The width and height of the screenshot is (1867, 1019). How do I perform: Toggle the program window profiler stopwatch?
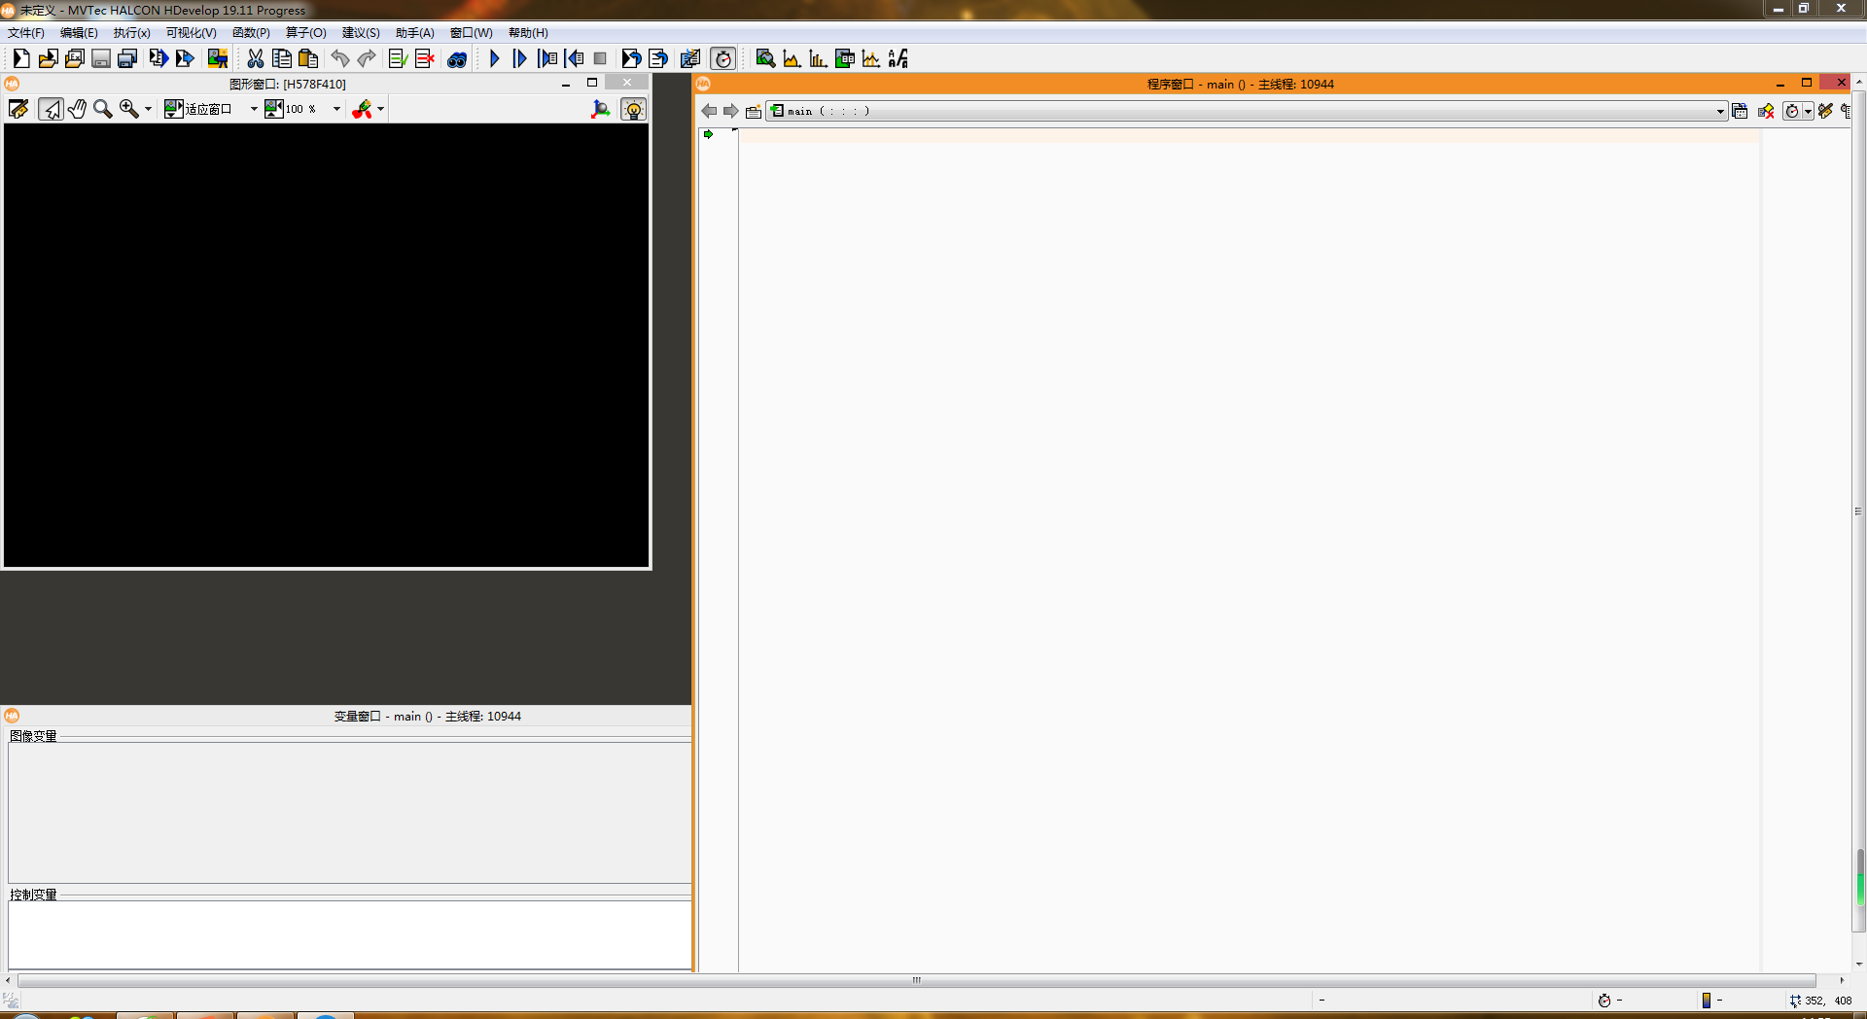pos(1792,111)
